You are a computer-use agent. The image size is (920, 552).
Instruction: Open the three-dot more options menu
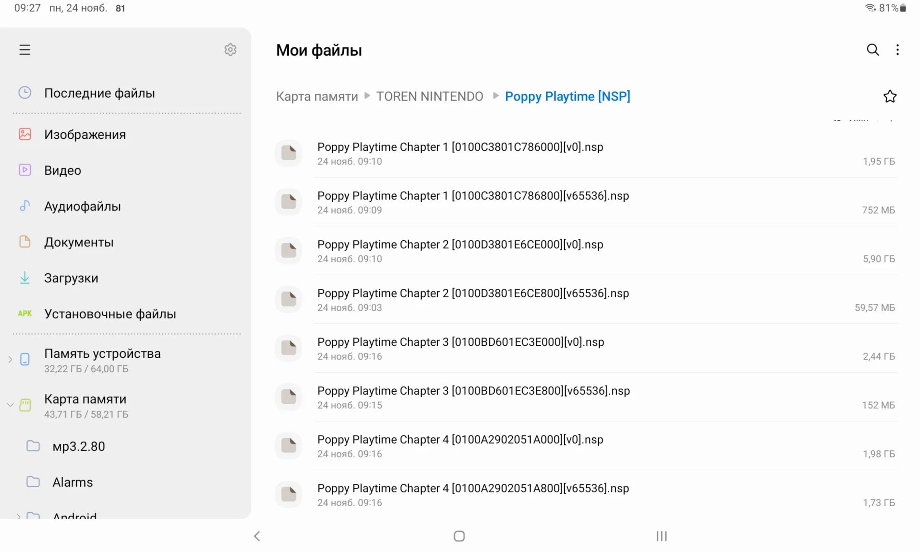click(x=897, y=50)
